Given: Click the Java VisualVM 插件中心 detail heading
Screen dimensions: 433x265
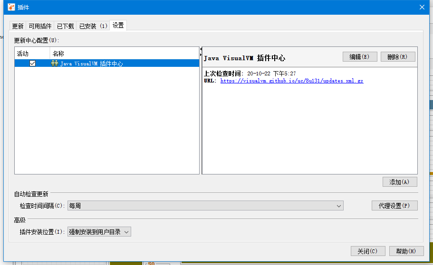Looking at the screenshot, I should click(x=244, y=58).
